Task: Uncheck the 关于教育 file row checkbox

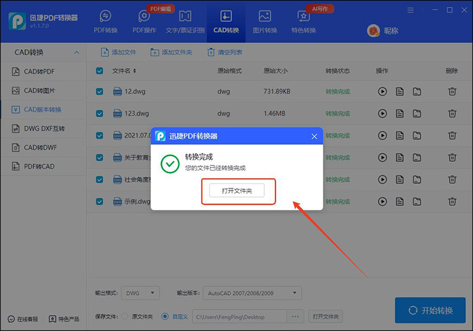Action: (100, 158)
